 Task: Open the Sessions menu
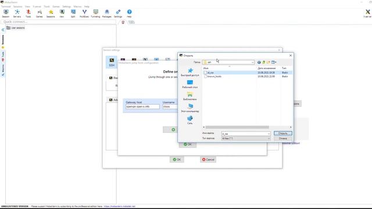coord(17,6)
